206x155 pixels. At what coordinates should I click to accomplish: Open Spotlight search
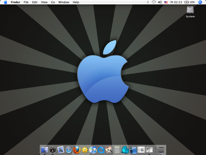[x=200, y=2]
